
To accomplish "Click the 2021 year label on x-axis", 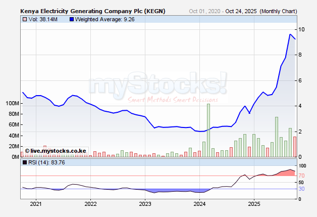I will tap(36, 204).
